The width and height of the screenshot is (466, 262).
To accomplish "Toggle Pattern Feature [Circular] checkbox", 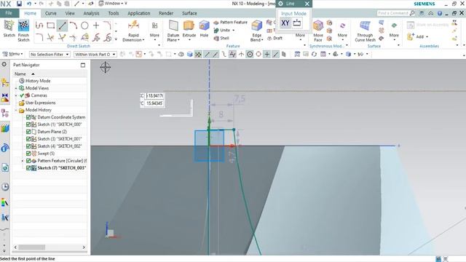I will [28, 161].
